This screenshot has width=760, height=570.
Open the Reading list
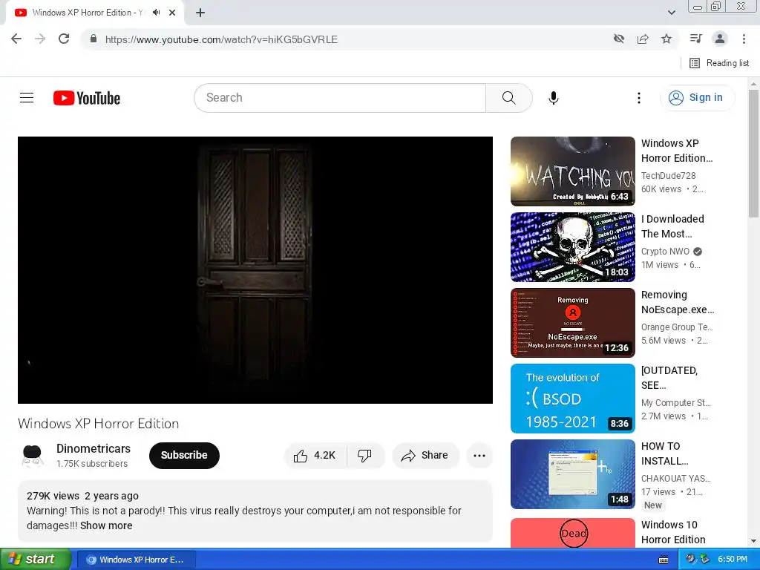(x=719, y=63)
